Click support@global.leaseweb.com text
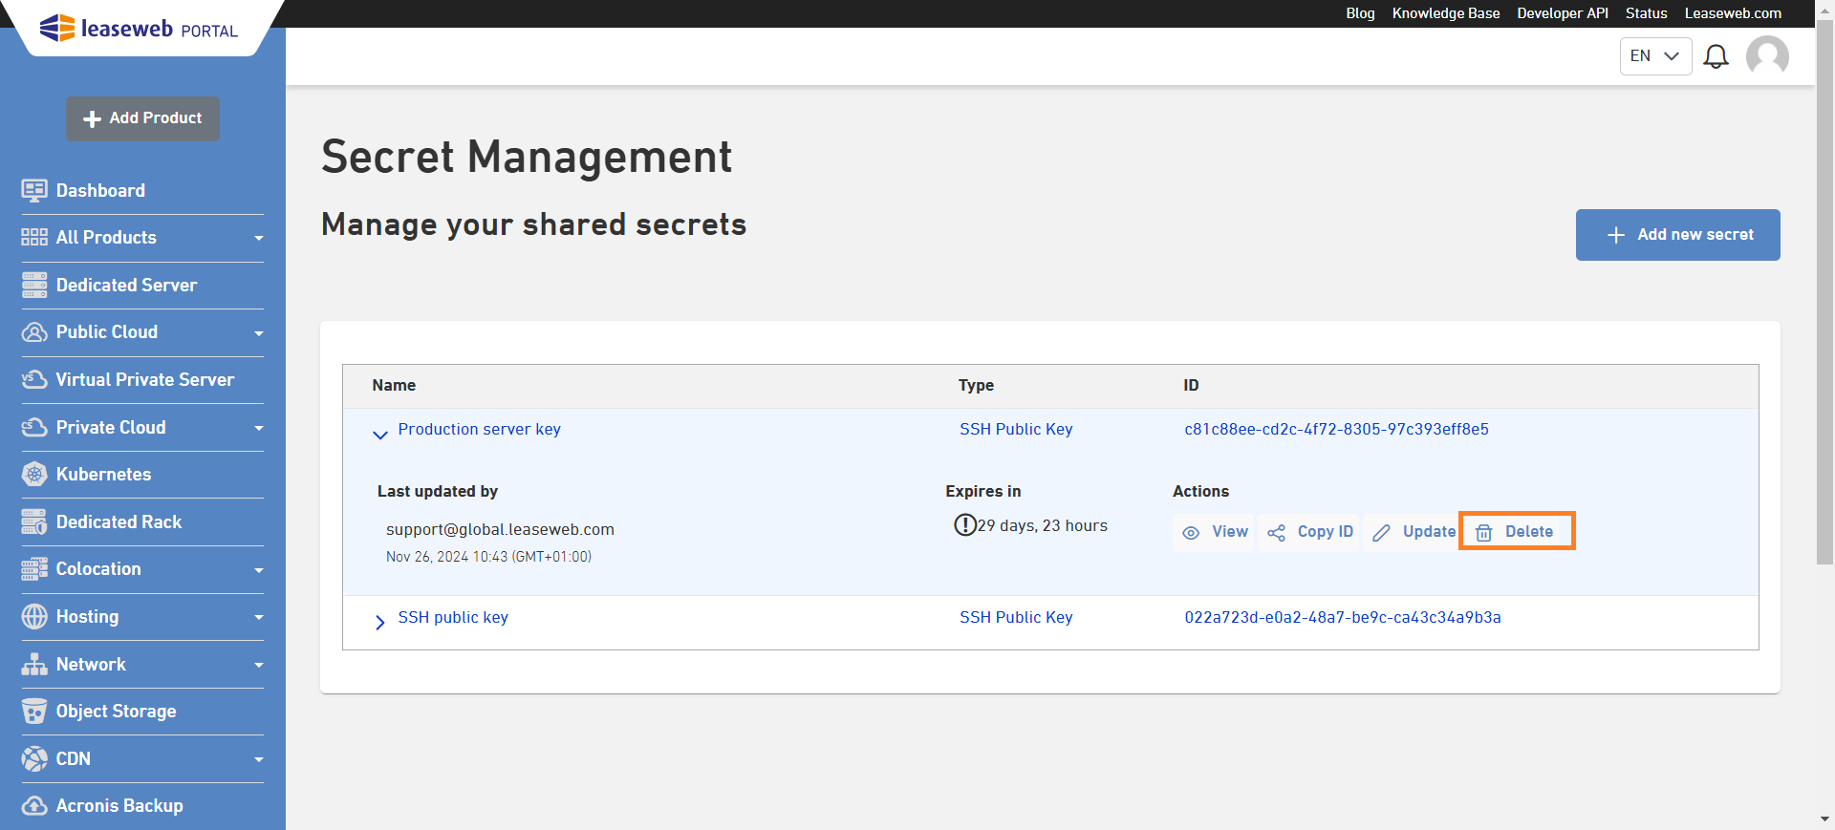The width and height of the screenshot is (1835, 830). [x=500, y=529]
